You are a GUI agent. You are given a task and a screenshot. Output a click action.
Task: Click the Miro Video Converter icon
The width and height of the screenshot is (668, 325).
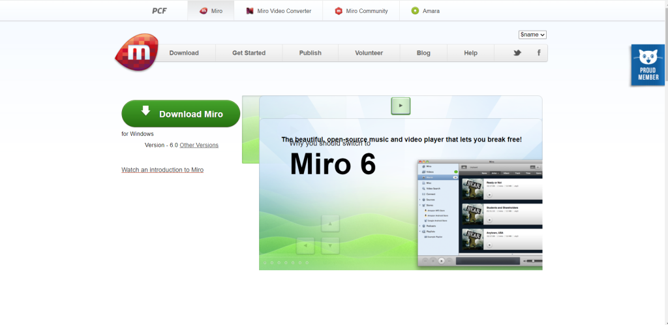tap(250, 11)
